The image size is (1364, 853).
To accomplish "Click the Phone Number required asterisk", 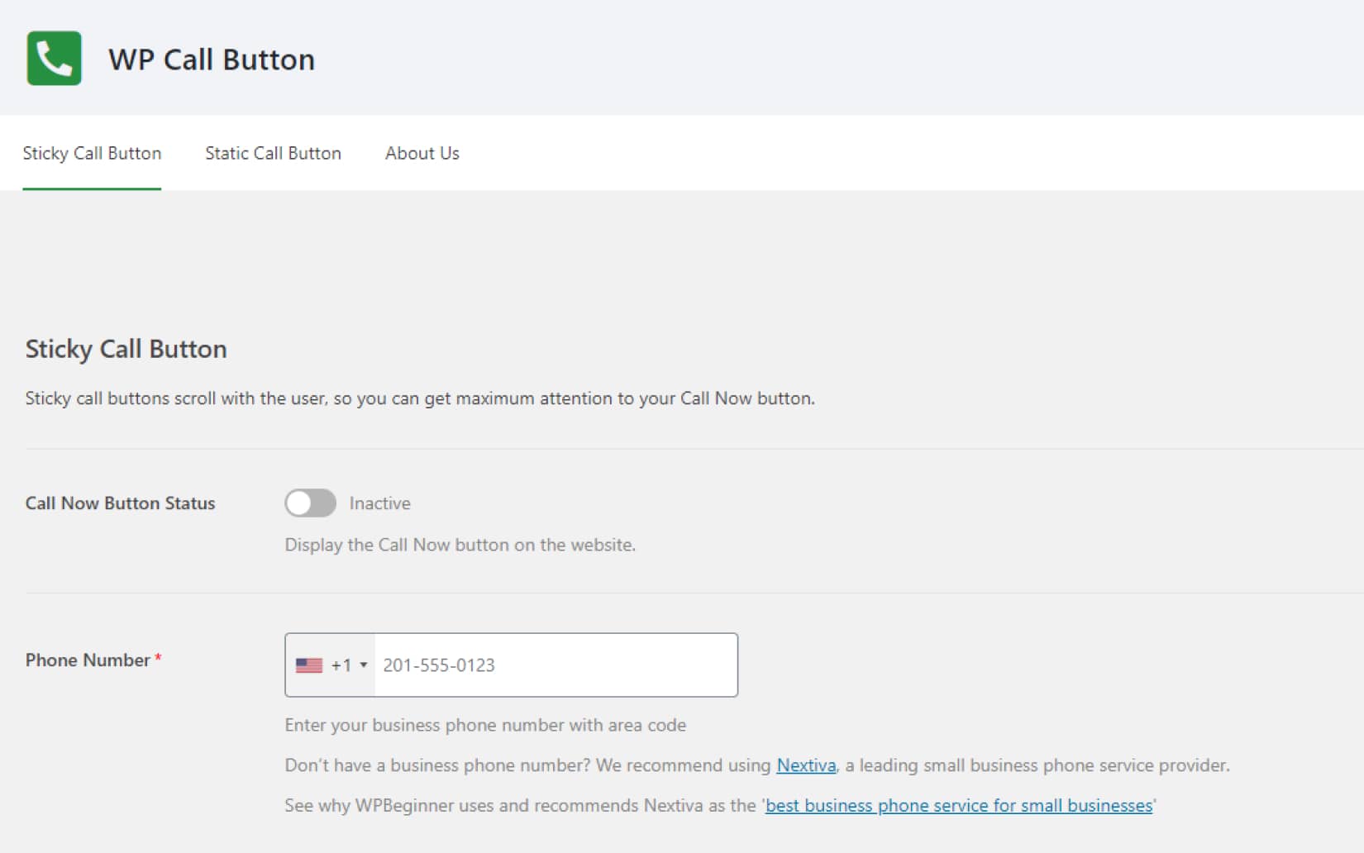I will [157, 658].
